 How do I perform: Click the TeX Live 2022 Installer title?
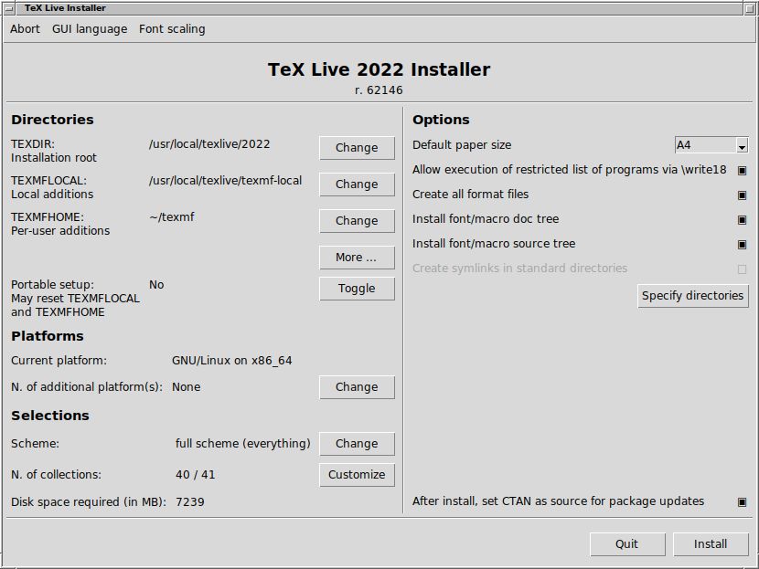[379, 69]
